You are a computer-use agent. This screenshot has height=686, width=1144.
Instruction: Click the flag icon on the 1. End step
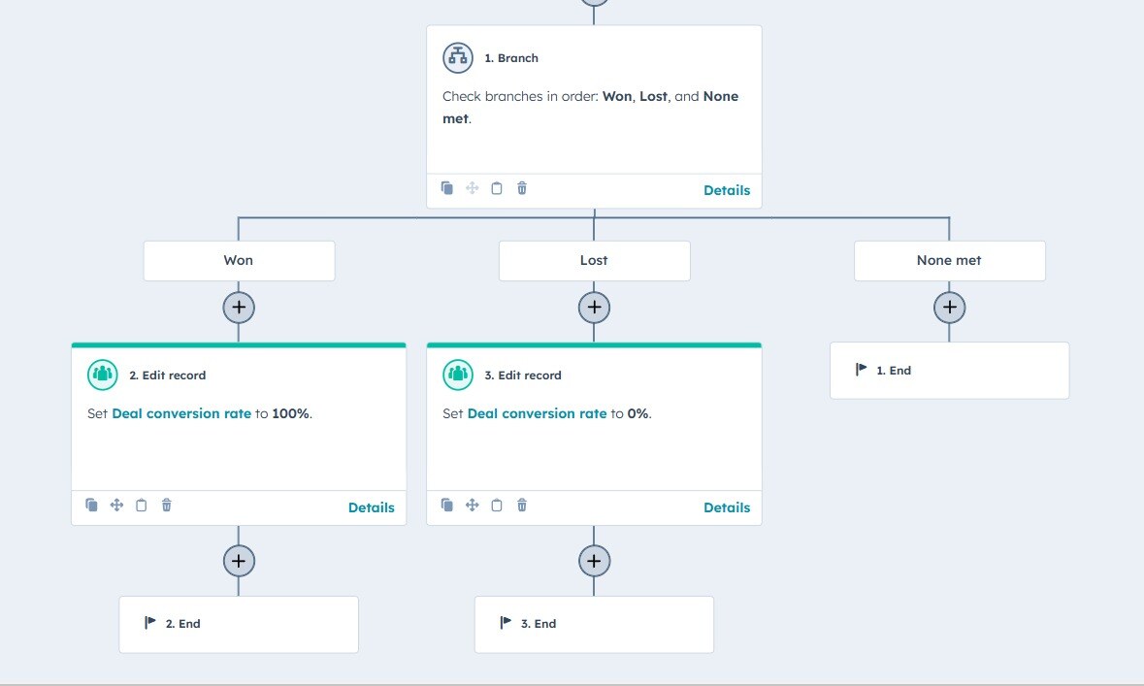[863, 370]
